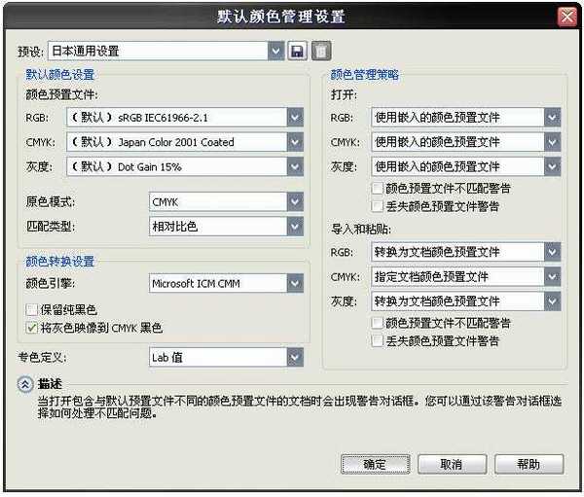Open the 打开 RGB policy dropdown
Screen dimensions: 584x497
(552, 118)
